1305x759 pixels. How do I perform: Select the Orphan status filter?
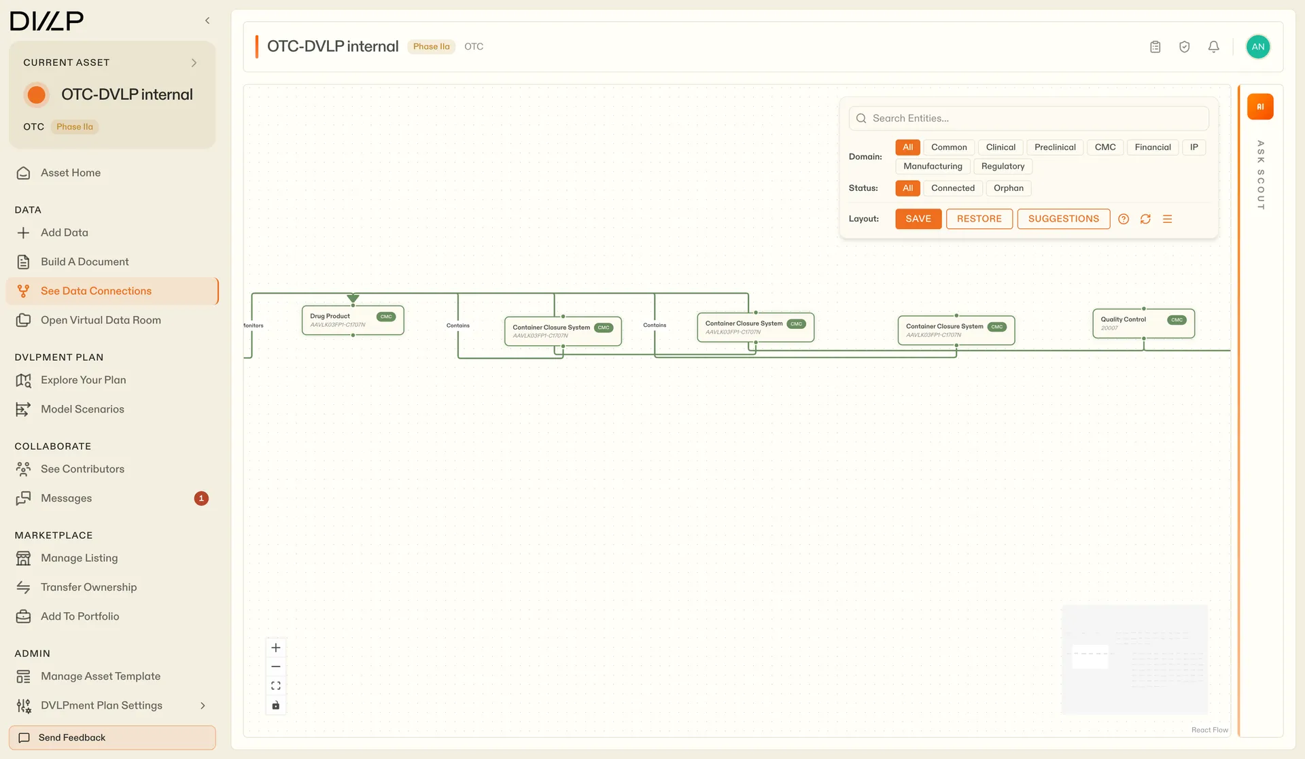click(x=1008, y=188)
